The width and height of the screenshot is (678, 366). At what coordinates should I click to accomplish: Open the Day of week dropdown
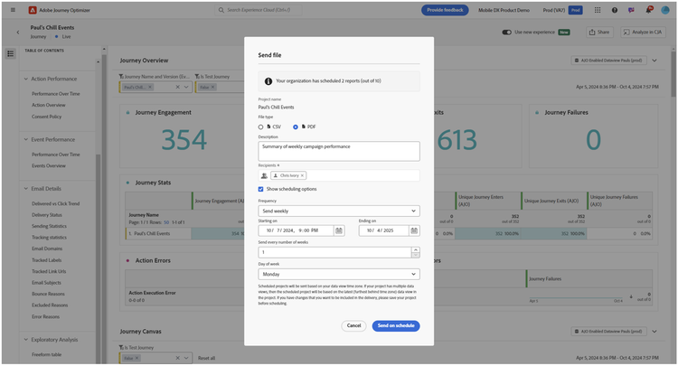coord(338,274)
